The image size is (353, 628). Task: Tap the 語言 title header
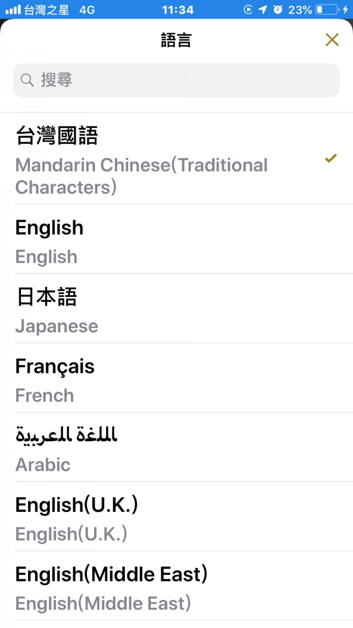(x=176, y=40)
